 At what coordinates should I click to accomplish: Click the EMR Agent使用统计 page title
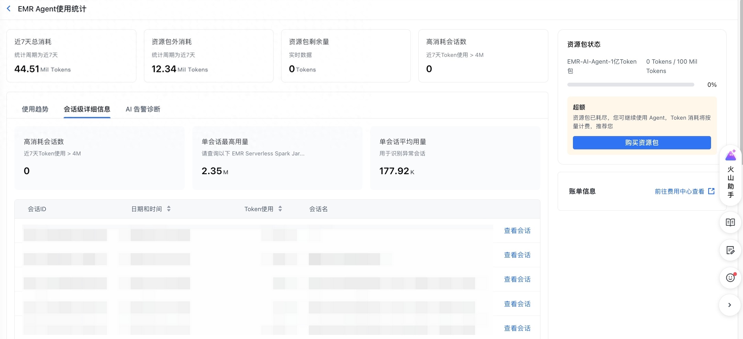52,9
